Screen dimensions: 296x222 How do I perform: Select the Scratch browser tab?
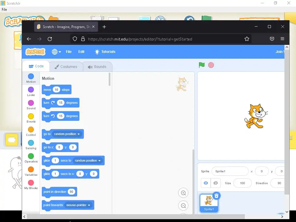(x=66, y=27)
